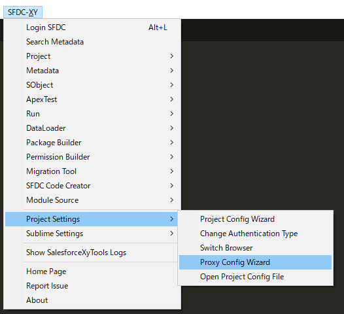Open Permission Builder submenu
The height and width of the screenshot is (314, 344).
[x=92, y=157]
